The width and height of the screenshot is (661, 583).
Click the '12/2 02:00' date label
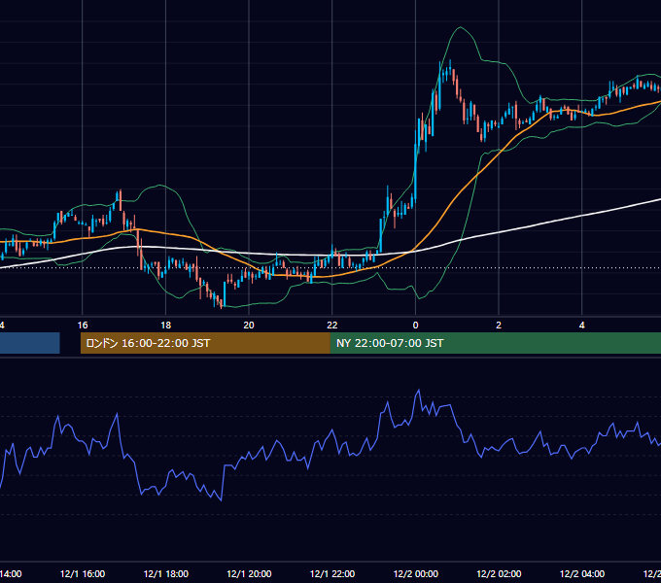[499, 573]
